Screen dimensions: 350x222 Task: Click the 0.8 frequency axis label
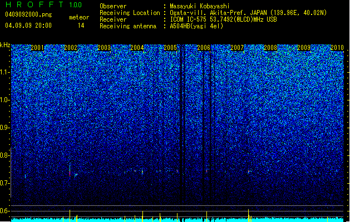pos(4,155)
